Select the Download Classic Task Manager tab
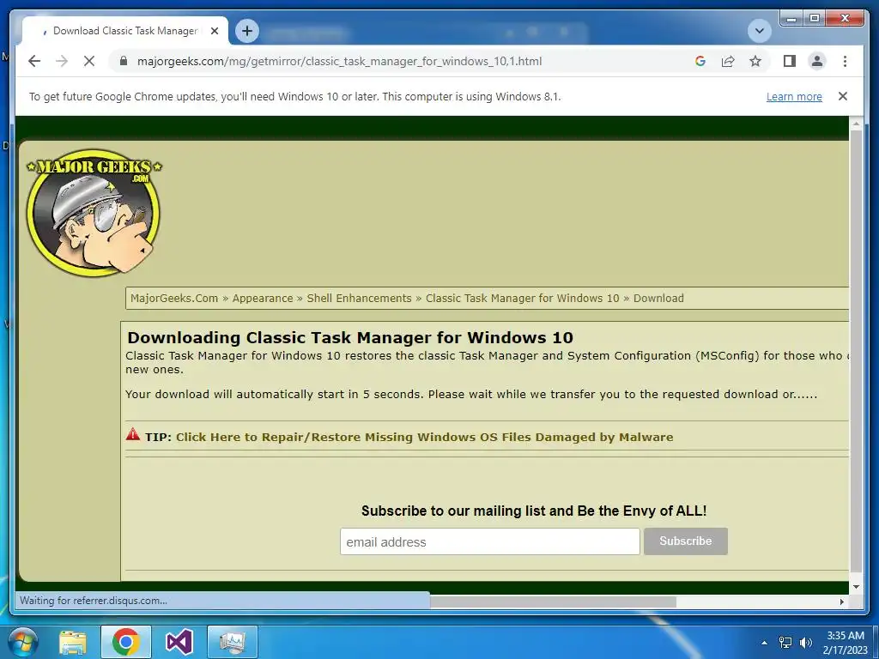Viewport: 879px width, 659px height. 124,31
